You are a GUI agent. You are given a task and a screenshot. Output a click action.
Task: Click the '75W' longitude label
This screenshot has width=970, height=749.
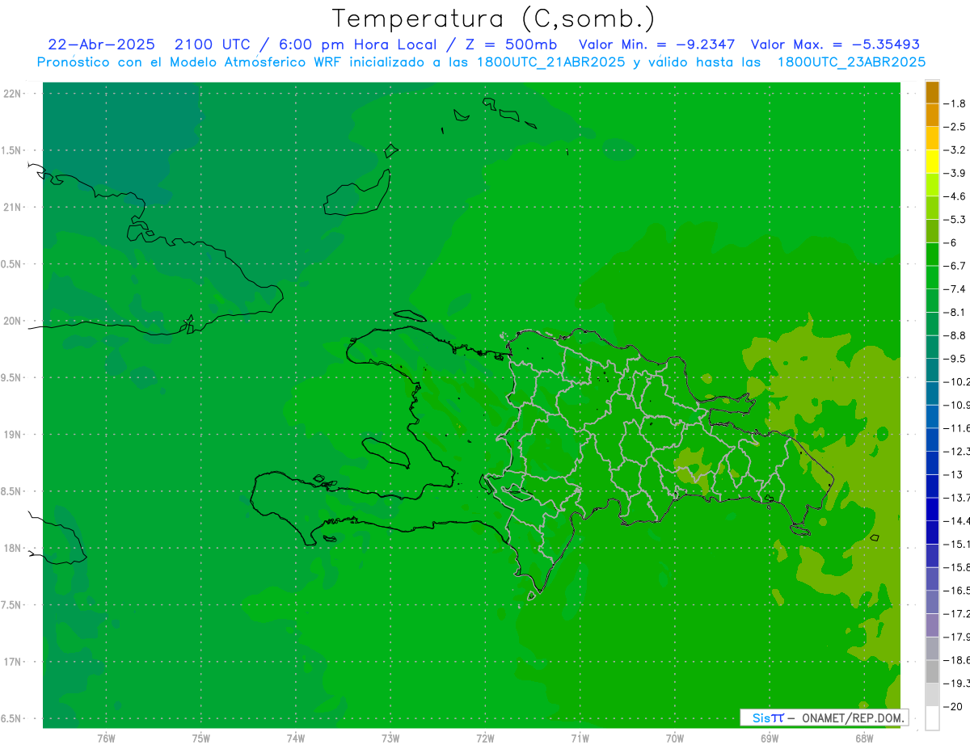pyautogui.click(x=200, y=738)
